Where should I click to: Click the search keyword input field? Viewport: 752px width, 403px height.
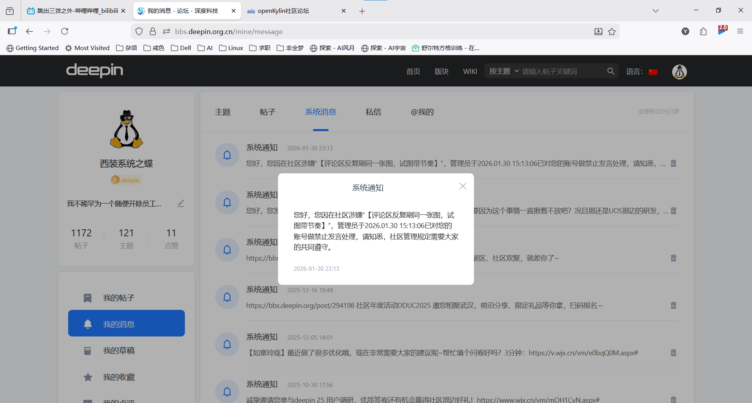click(x=560, y=71)
